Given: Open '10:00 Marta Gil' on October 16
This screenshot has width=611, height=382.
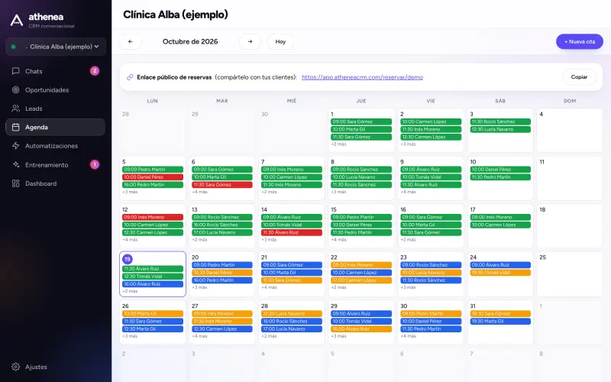Looking at the screenshot, I should coord(431,225).
